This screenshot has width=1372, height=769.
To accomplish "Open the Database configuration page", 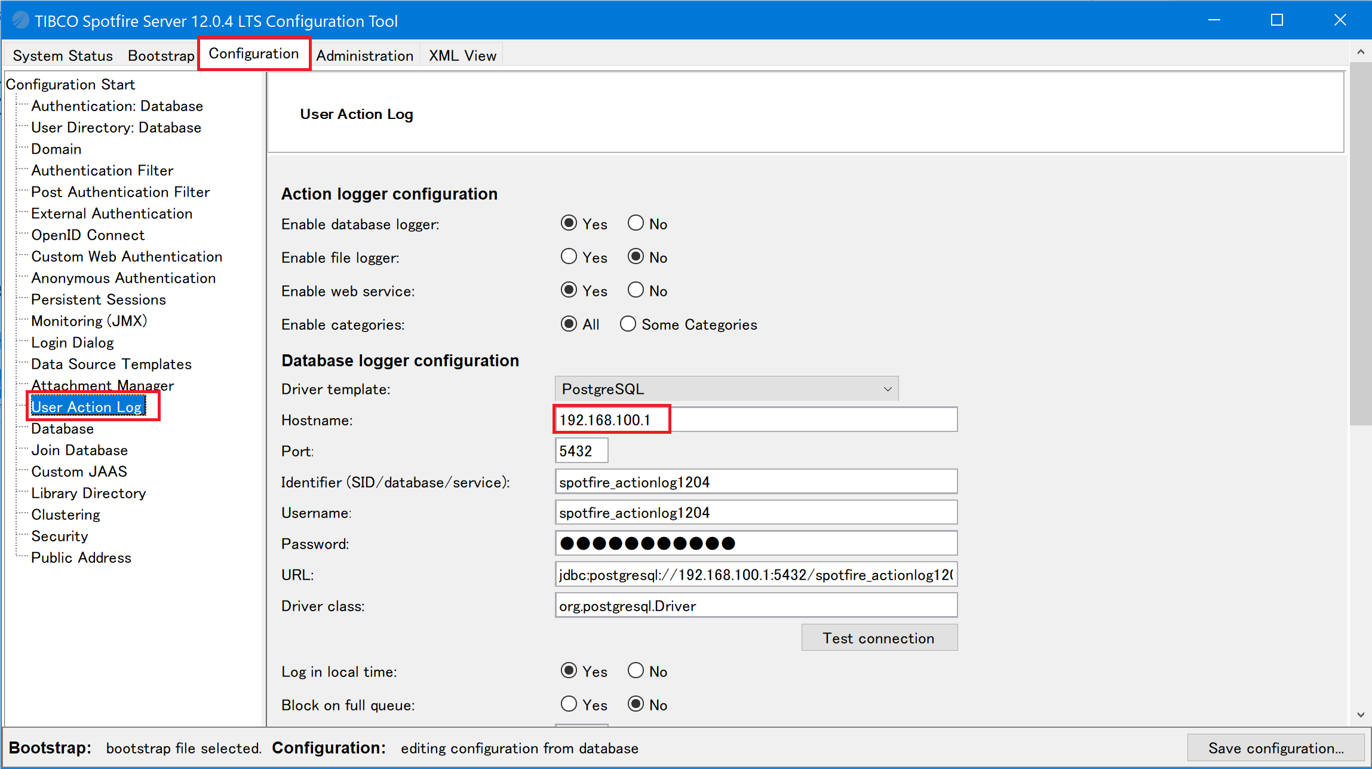I will click(x=62, y=428).
